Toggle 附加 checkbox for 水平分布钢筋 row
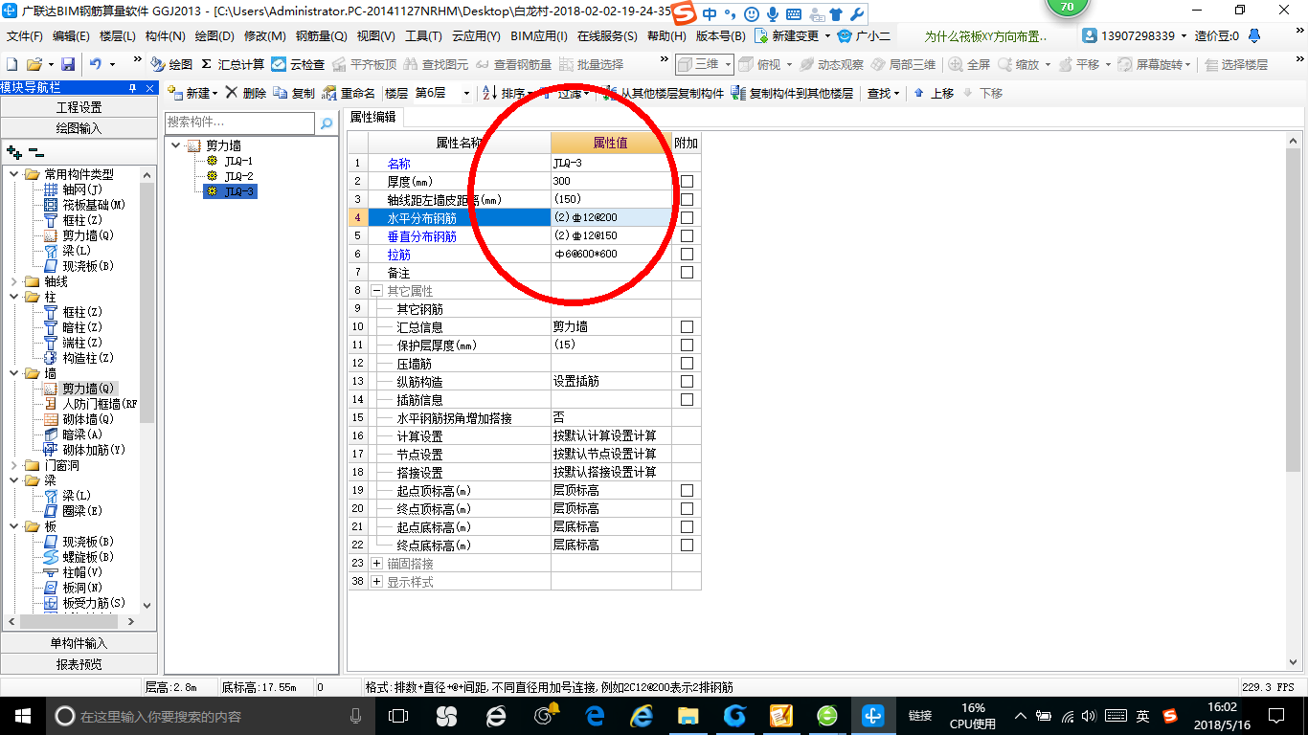Viewport: 1308px width, 735px height. (x=687, y=217)
